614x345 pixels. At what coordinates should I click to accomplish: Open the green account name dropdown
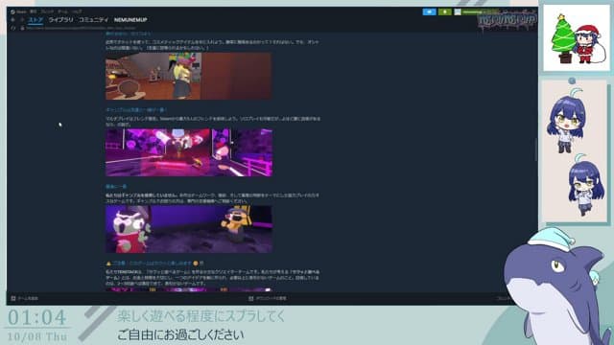click(x=481, y=12)
